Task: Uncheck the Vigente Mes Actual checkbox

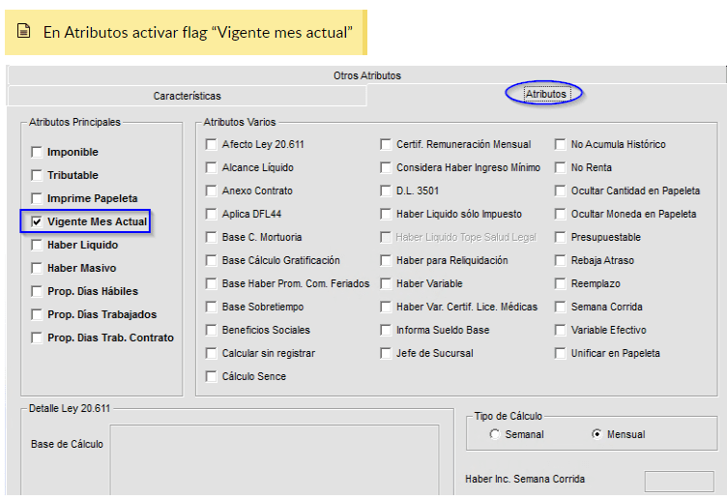Action: 37,222
